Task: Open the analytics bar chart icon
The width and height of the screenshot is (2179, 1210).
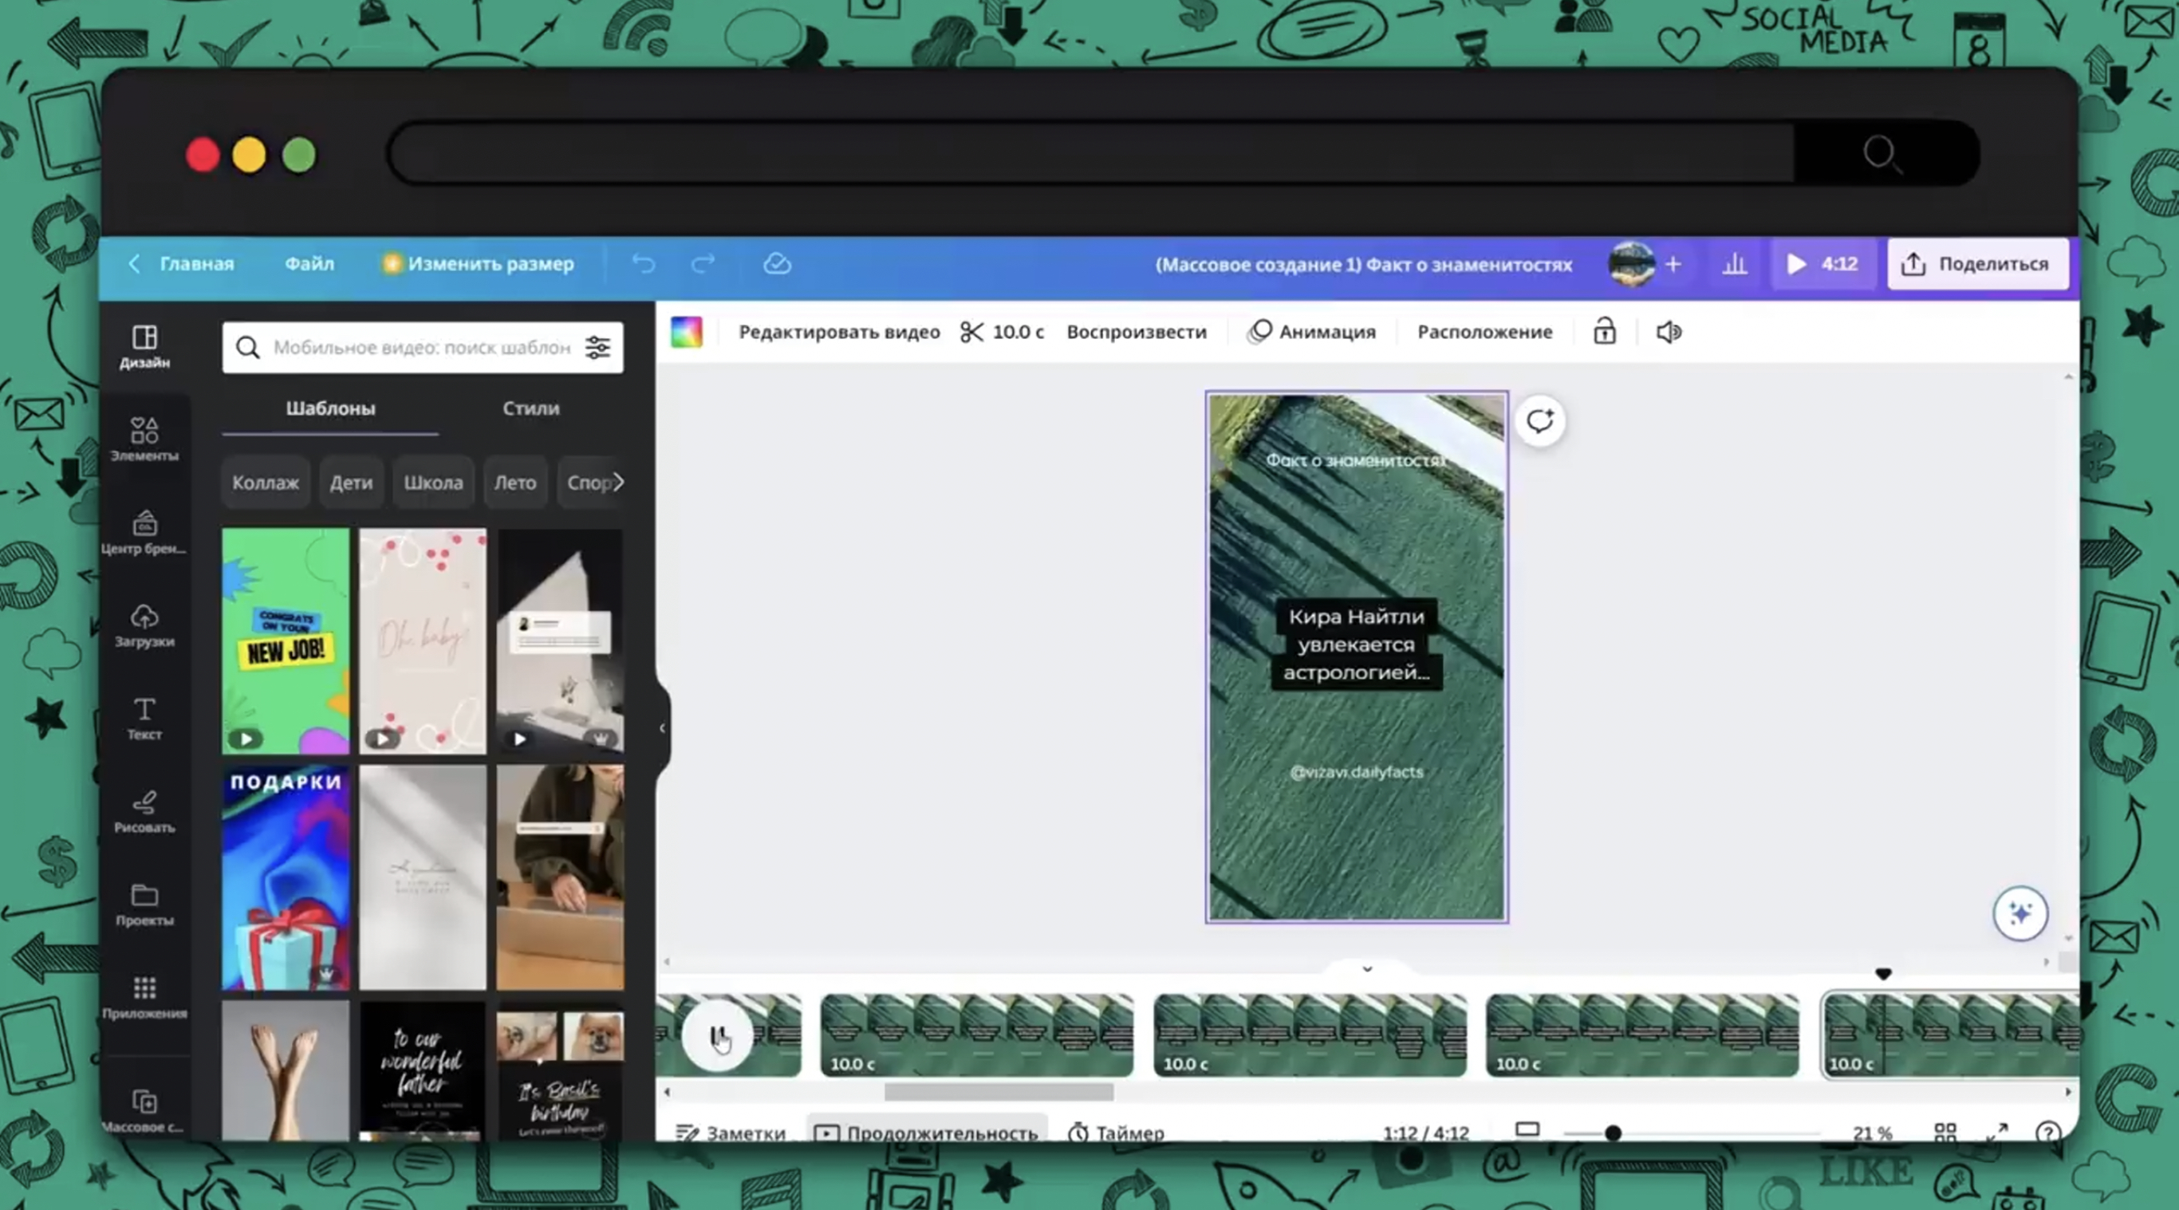Action: click(x=1735, y=264)
